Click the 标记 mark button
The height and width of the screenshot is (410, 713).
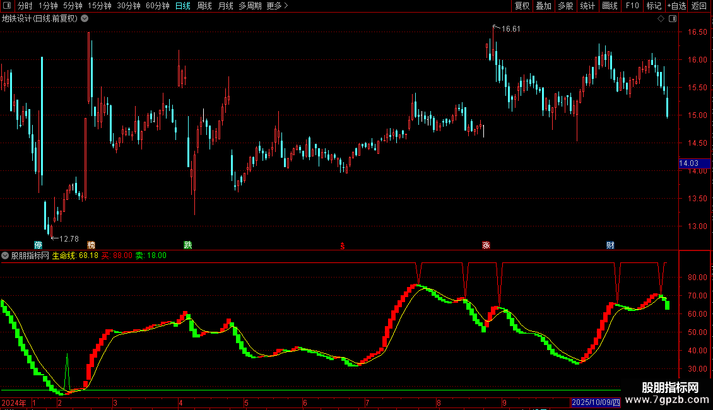point(654,6)
